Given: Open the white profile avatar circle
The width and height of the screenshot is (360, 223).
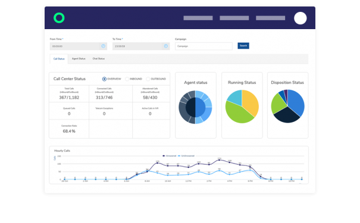Looking at the screenshot, I should pyautogui.click(x=300, y=18).
